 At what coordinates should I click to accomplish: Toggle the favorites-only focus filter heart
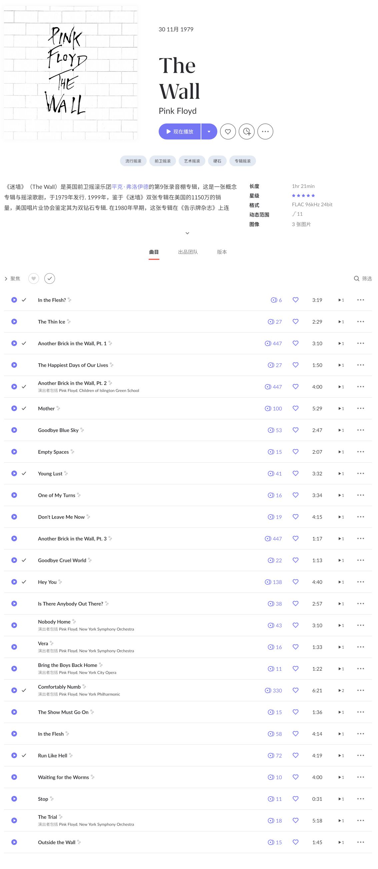33,278
